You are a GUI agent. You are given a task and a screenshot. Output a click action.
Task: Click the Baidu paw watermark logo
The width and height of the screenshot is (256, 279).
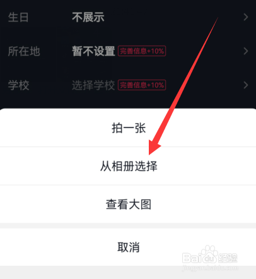pyautogui.click(x=209, y=254)
